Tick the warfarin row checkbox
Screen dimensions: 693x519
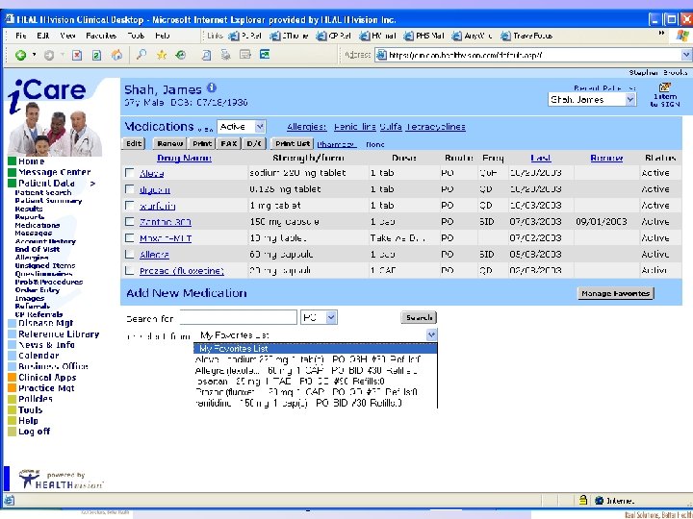coord(129,206)
